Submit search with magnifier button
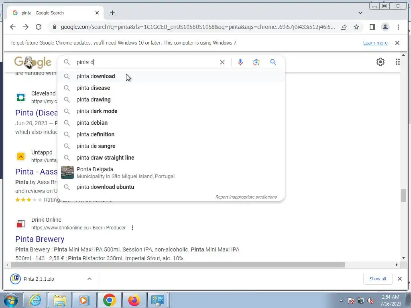Screen dimensions: 411x308 click(x=273, y=62)
